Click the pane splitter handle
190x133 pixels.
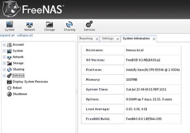pos(77,91)
